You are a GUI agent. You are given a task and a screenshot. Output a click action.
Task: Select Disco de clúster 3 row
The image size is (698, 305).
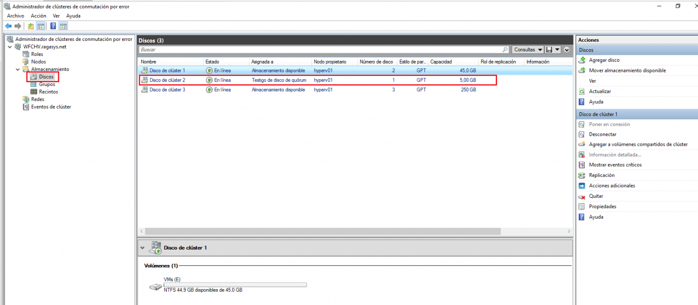[x=273, y=90]
